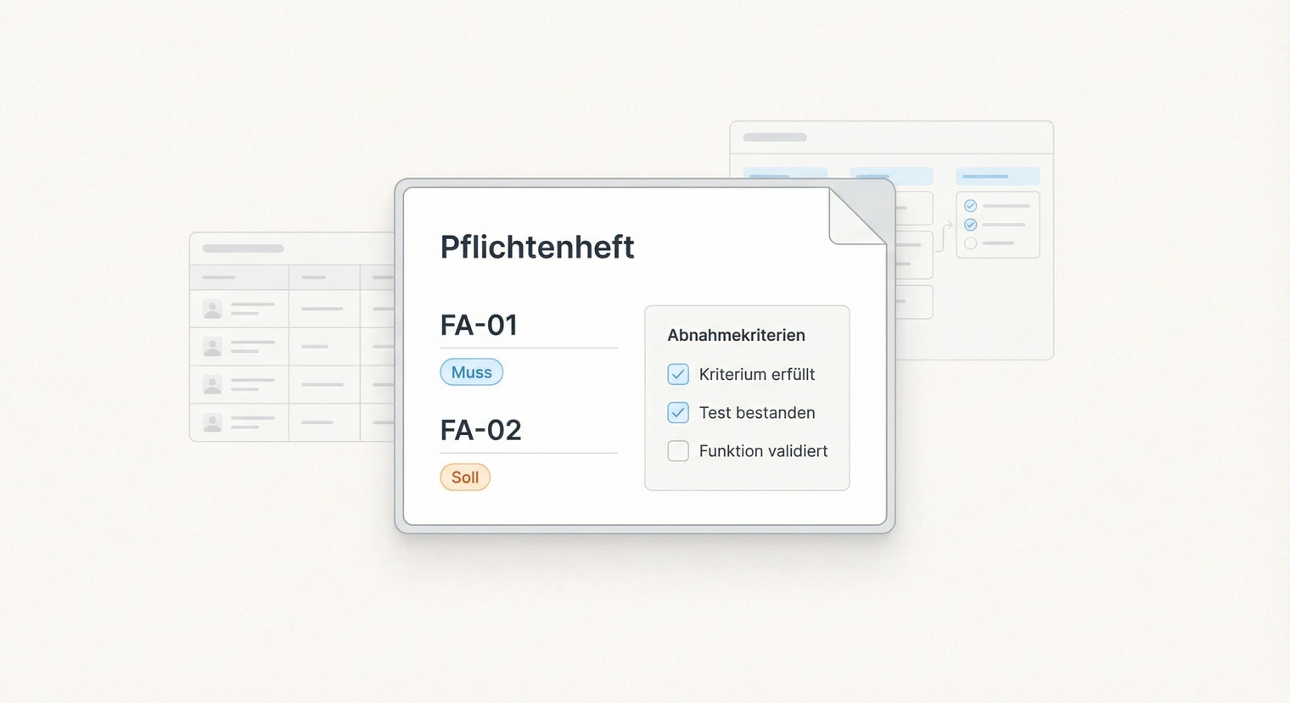Click the Soll priority badge under FA-02

pos(465,477)
